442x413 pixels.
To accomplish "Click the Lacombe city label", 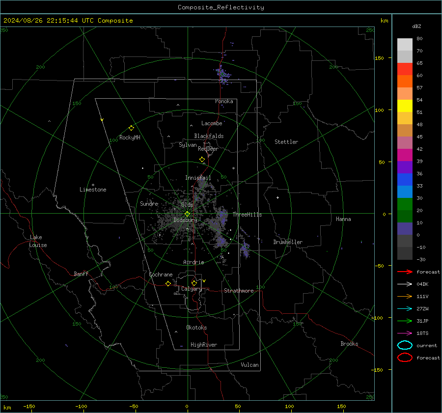I will pyautogui.click(x=212, y=123).
